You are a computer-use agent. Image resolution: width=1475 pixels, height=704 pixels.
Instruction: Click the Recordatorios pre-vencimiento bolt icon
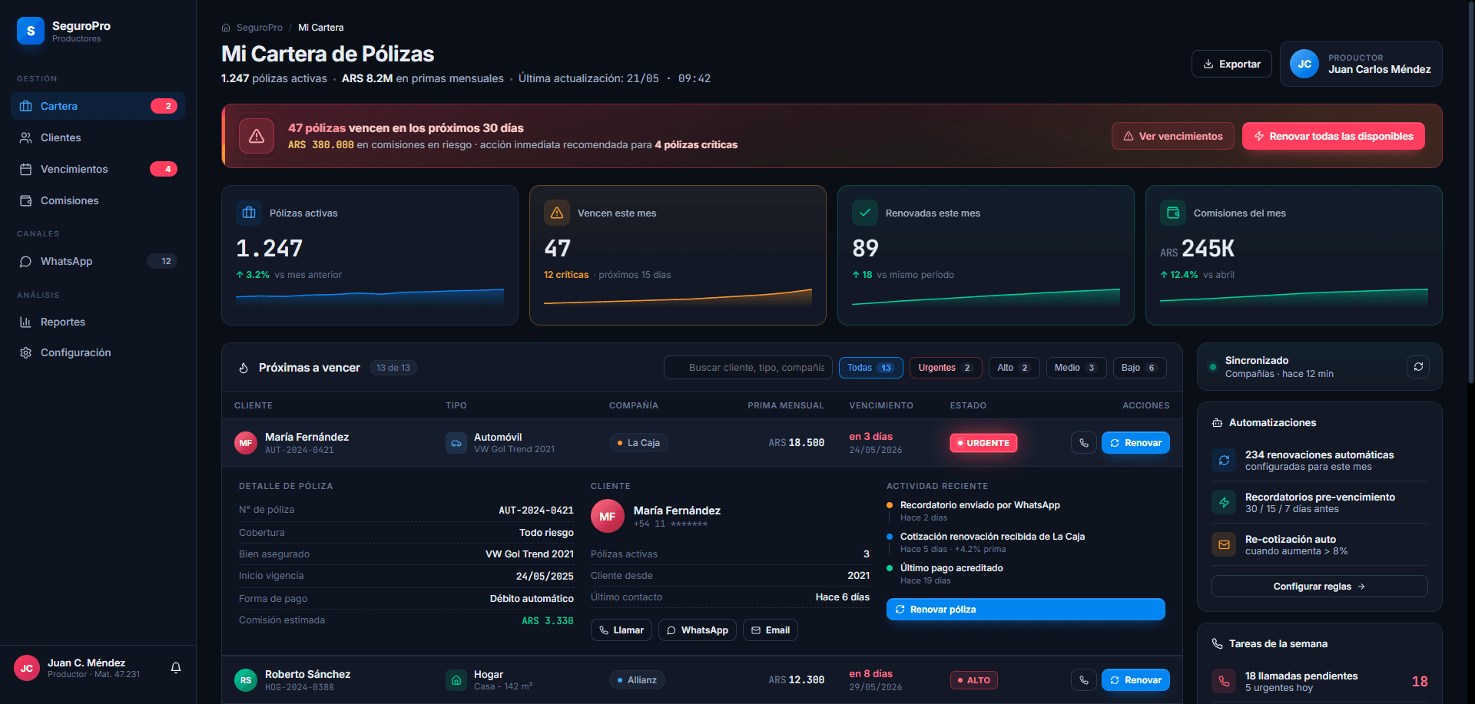click(x=1224, y=503)
